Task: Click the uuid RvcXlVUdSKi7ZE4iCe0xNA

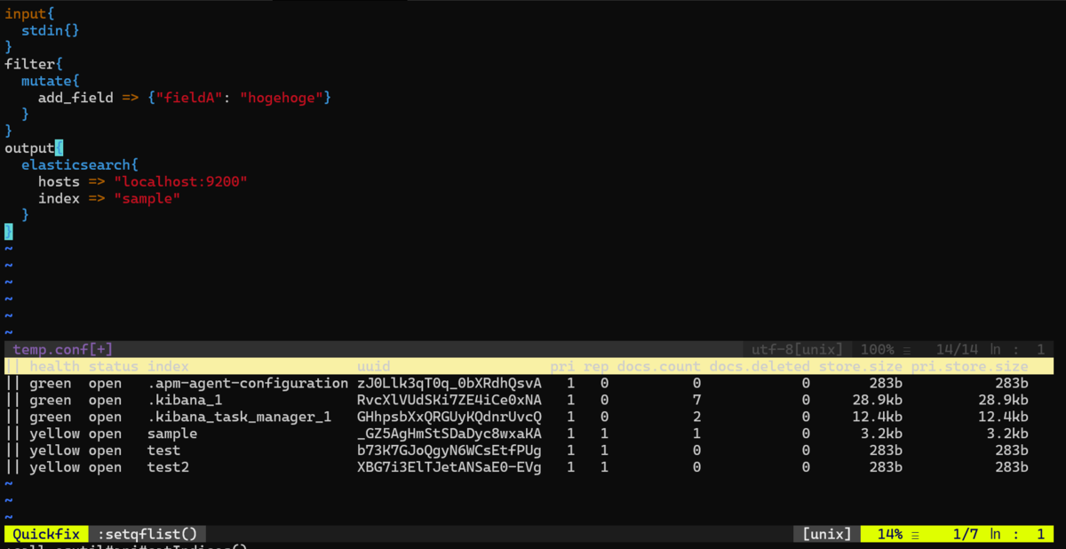Action: click(x=449, y=400)
